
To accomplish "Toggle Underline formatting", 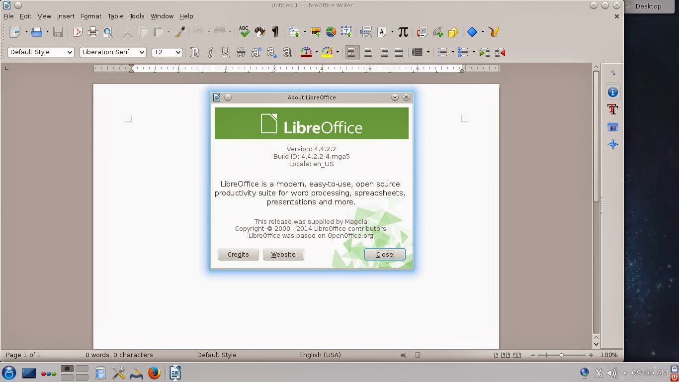I will pos(226,52).
